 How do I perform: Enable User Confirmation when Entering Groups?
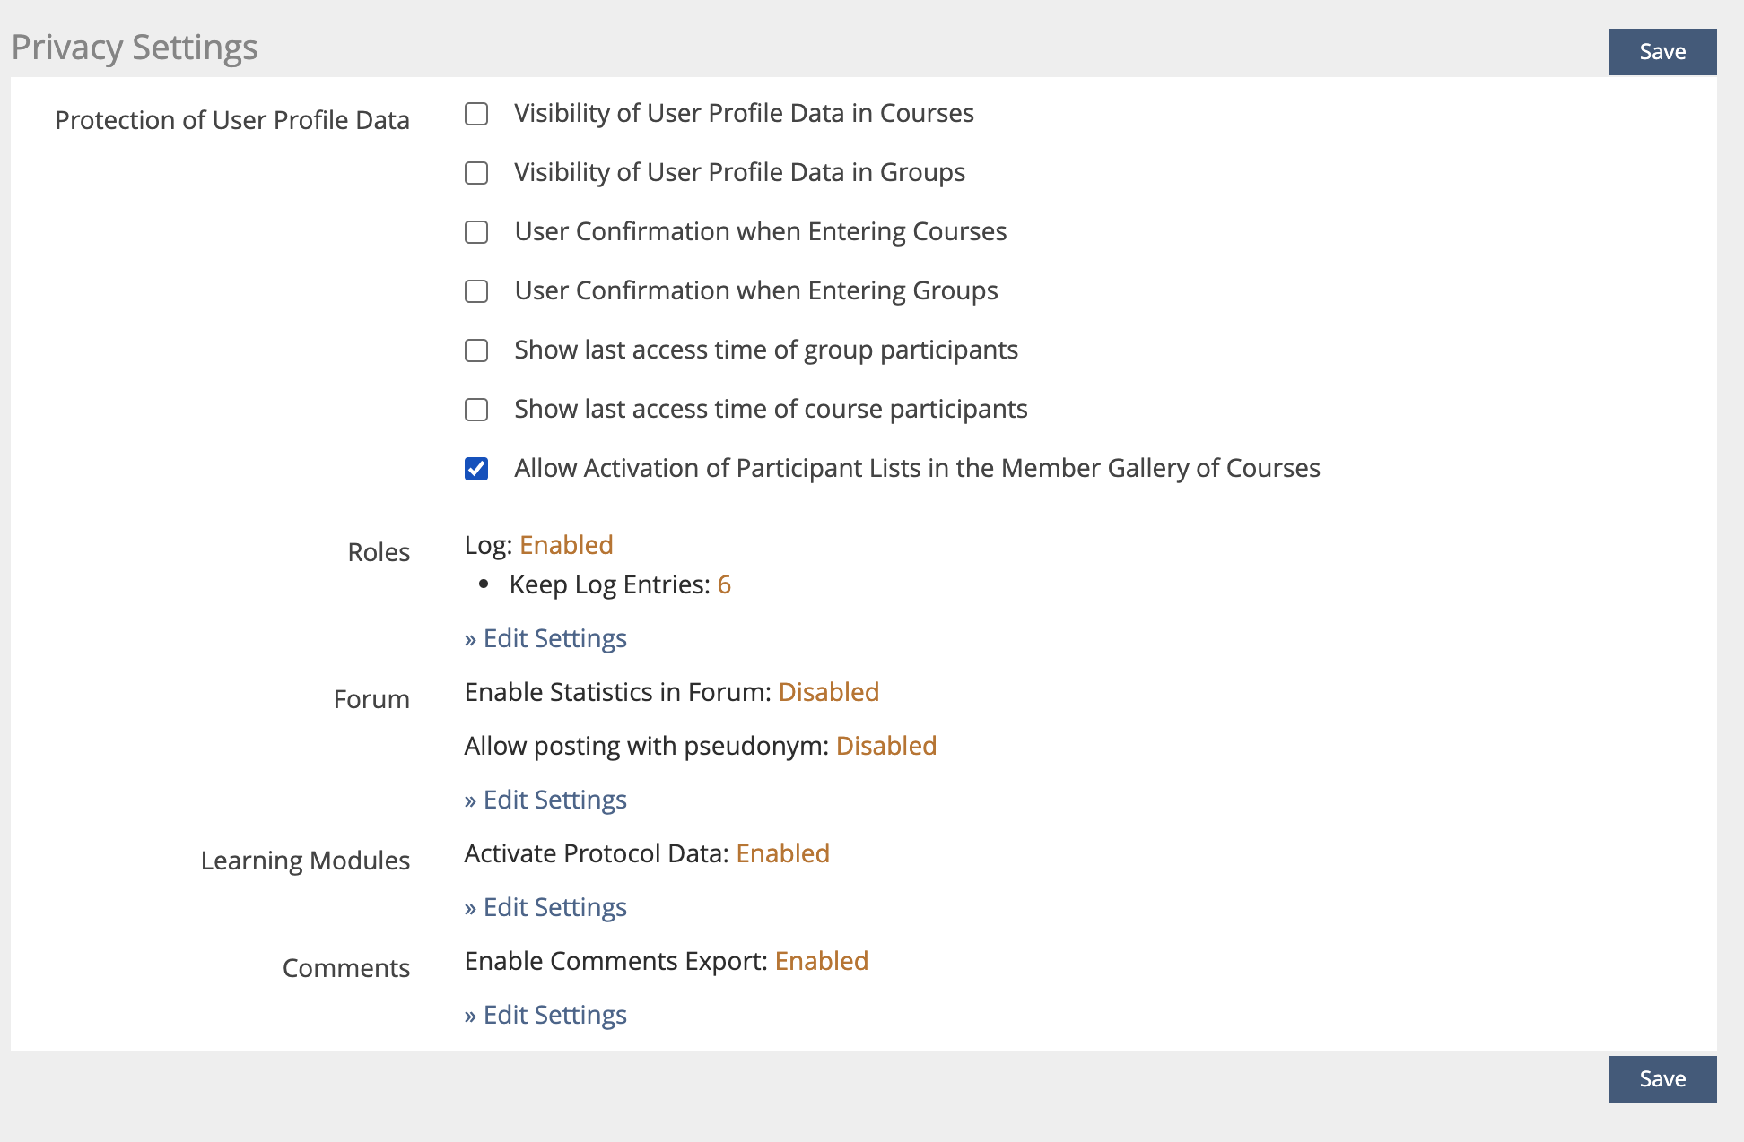coord(476,291)
